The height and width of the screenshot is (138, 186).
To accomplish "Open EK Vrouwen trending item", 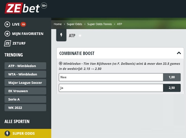I will (x=25, y=91).
